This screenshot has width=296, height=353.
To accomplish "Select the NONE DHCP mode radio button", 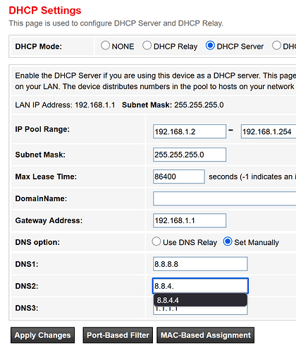I will pyautogui.click(x=105, y=45).
